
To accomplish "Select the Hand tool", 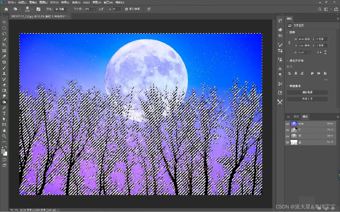I will tap(4, 130).
